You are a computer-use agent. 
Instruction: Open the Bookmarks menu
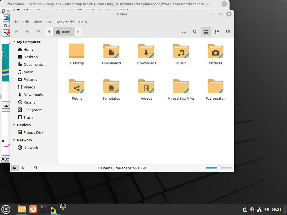pos(65,22)
